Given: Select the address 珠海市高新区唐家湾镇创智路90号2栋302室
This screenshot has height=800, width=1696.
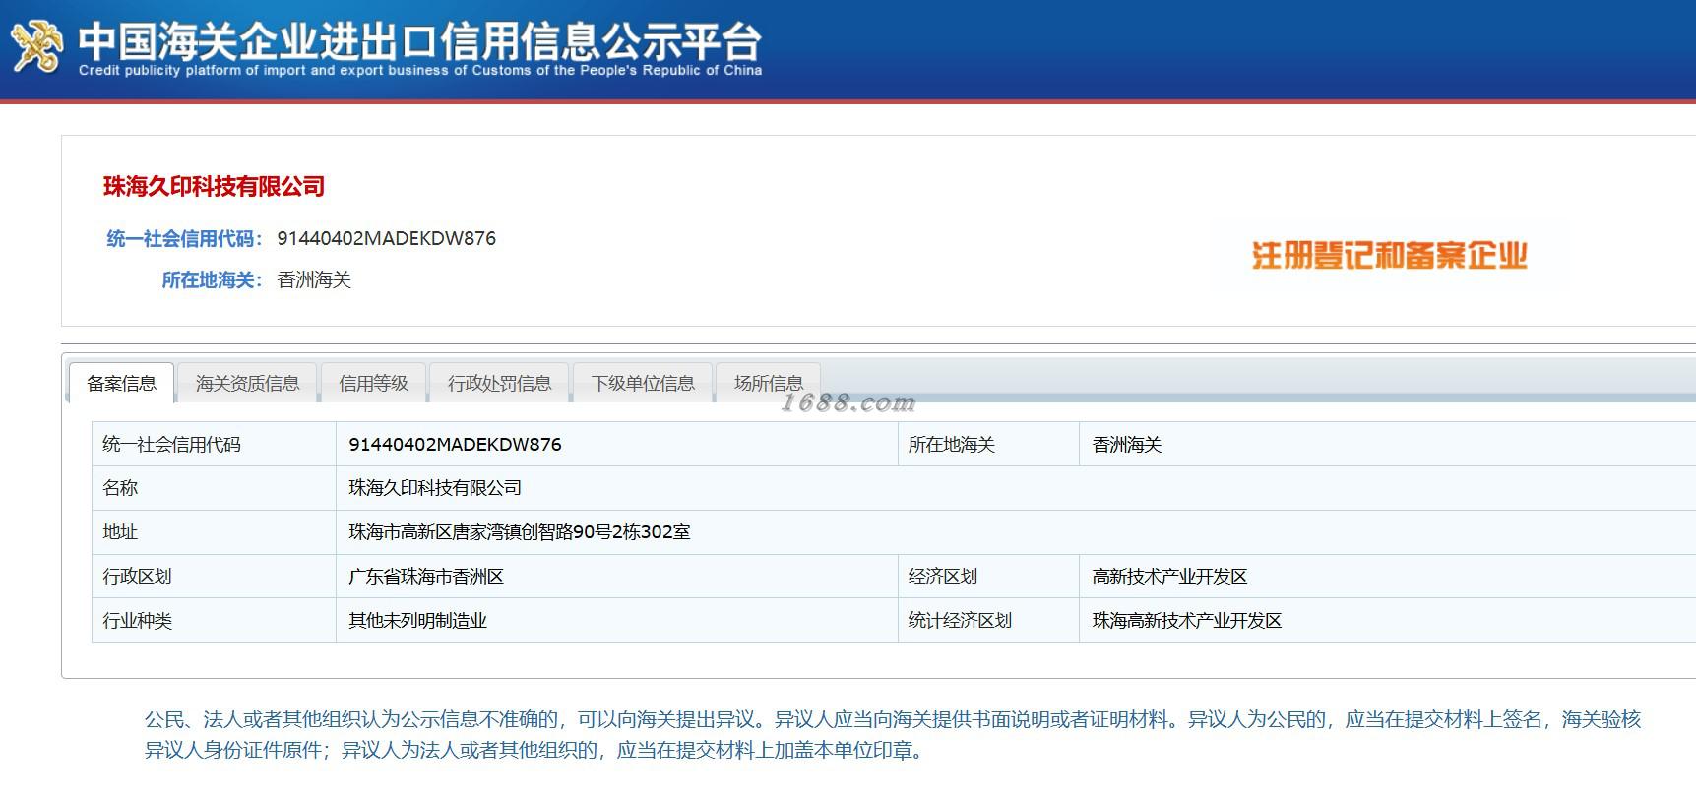Looking at the screenshot, I should 520,532.
